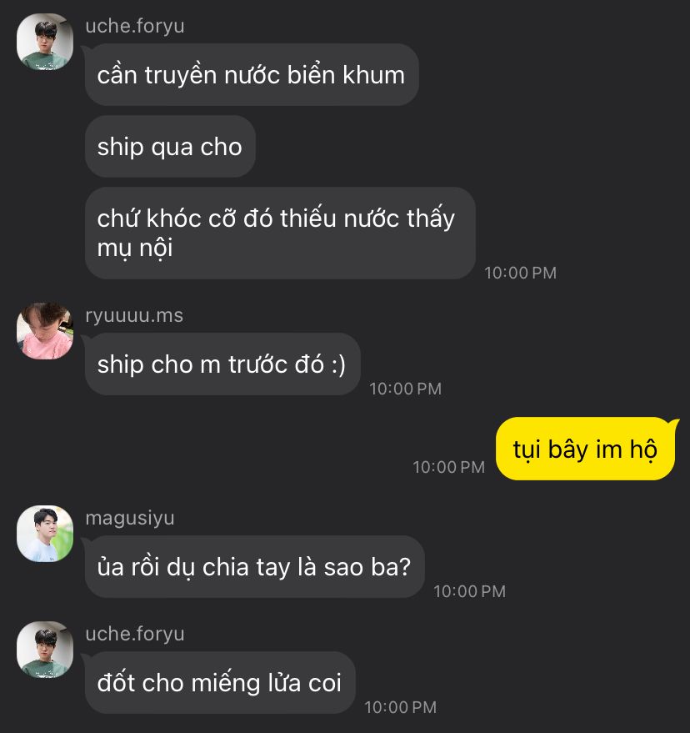The width and height of the screenshot is (690, 733).
Task: Tap ryuuuu.ms profile picture
Action: (x=45, y=331)
